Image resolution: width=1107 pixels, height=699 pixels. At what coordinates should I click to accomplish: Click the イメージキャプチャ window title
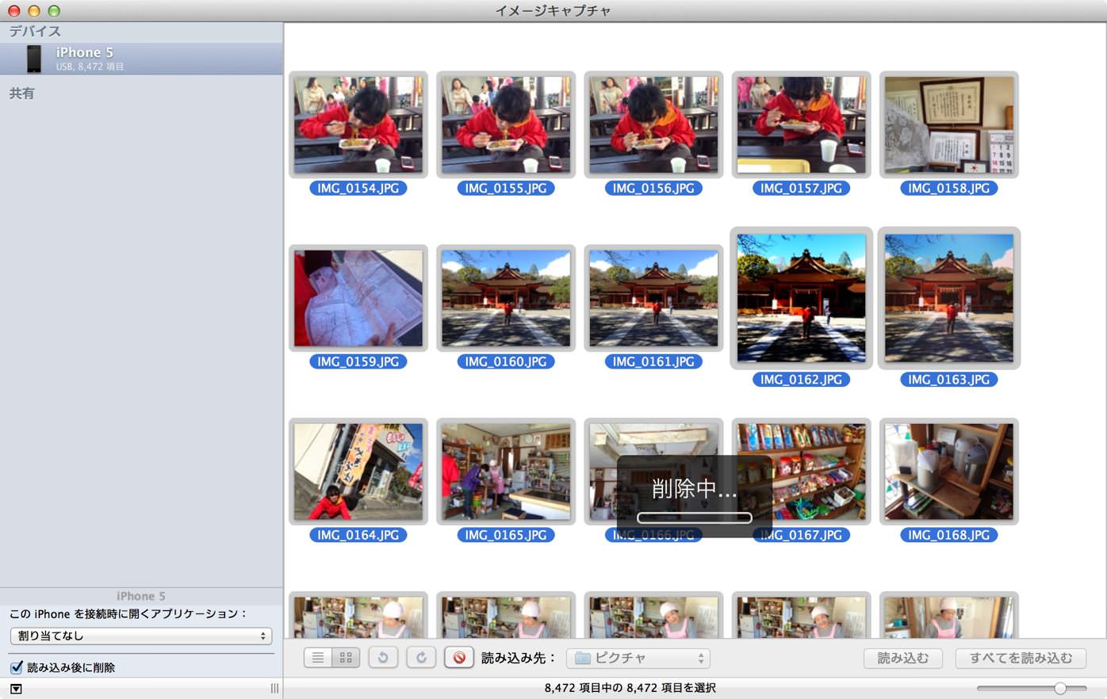(x=553, y=10)
